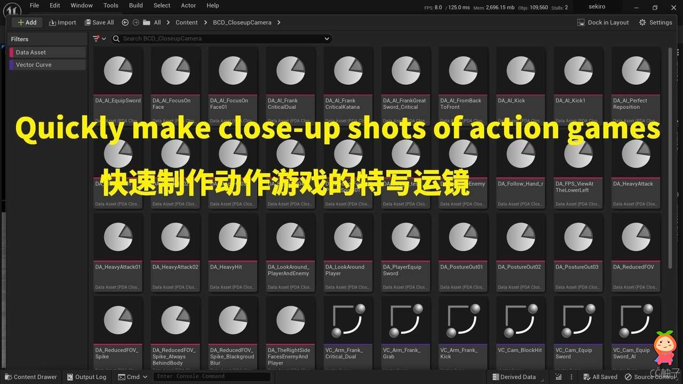Select DA_AI_FrankGreatSword_Critical asset

click(406, 87)
